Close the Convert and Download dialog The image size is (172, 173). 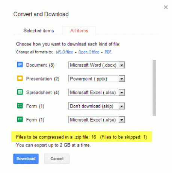click(x=166, y=7)
